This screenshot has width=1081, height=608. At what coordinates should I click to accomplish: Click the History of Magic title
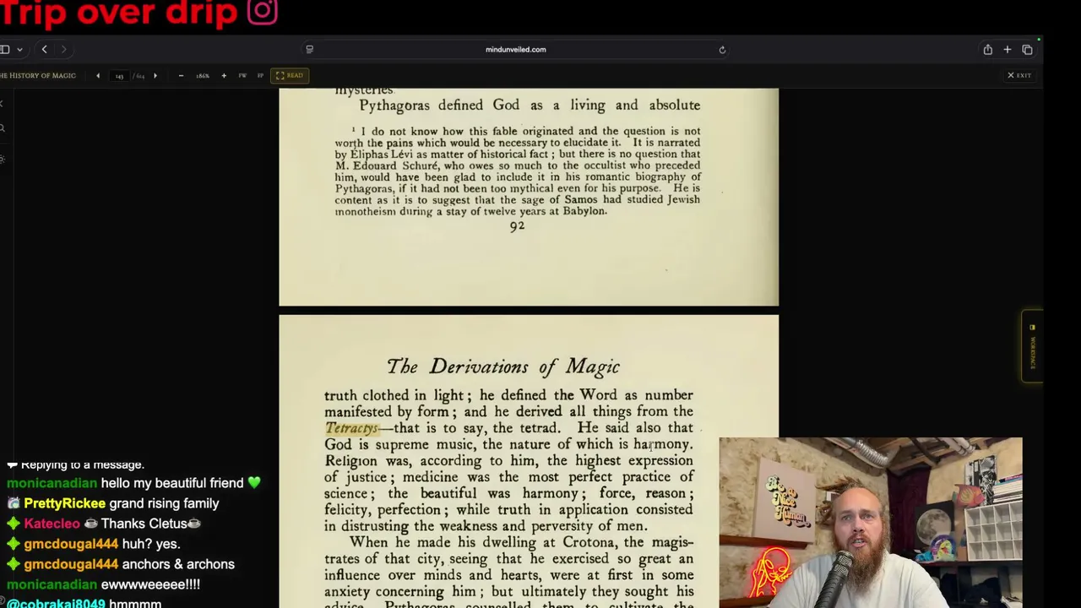coord(38,76)
